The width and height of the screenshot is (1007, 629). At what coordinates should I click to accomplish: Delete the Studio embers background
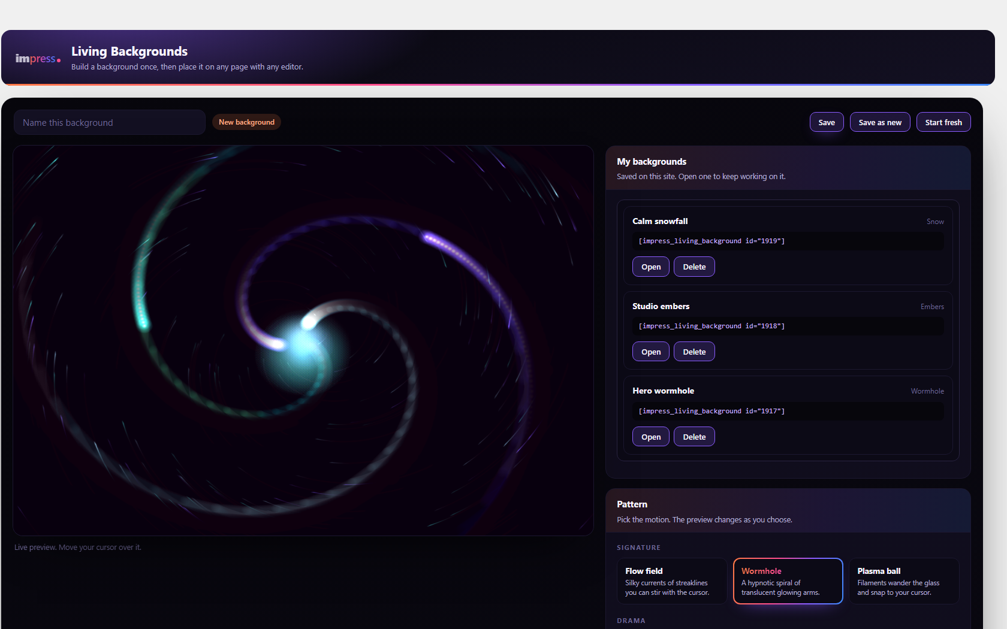(x=694, y=352)
